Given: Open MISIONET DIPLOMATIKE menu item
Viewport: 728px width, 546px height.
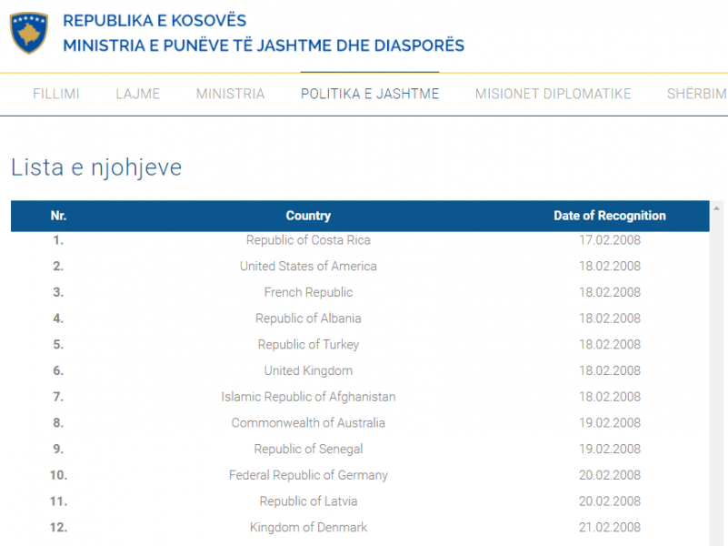Looking at the screenshot, I should [553, 94].
